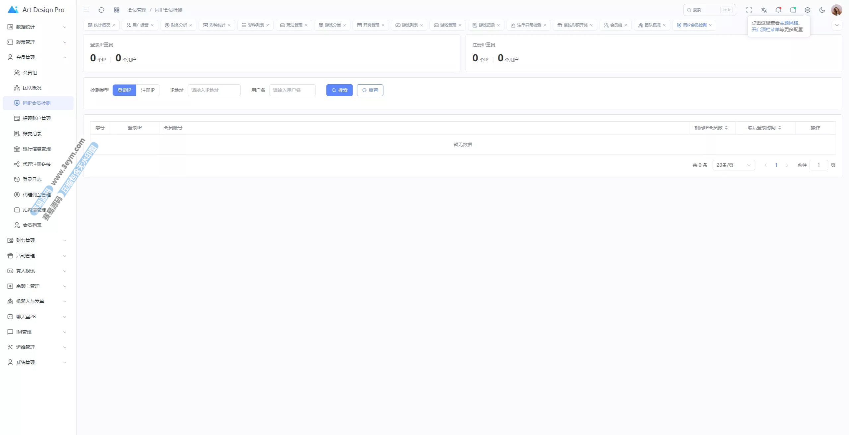This screenshot has height=435, width=849.
Task: Open the 20条/页 page size dropdown
Action: pos(734,165)
